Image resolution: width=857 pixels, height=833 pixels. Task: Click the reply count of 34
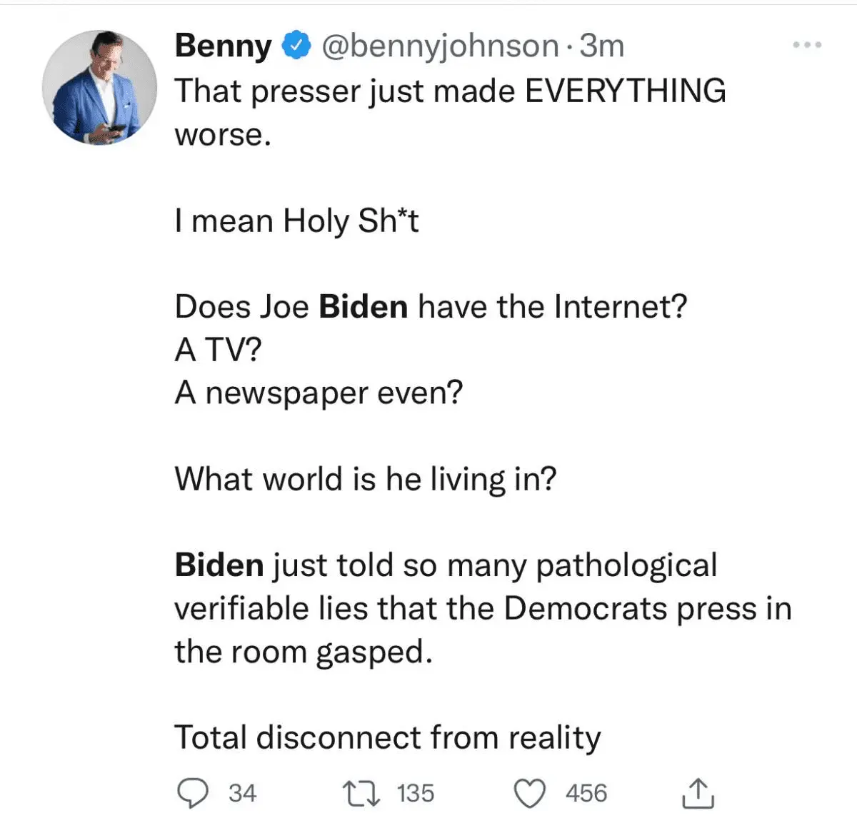pyautogui.click(x=243, y=793)
